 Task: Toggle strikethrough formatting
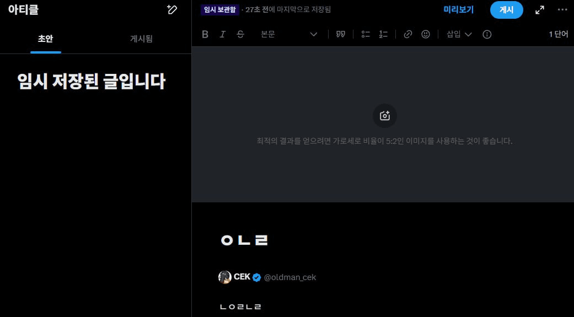pos(240,34)
